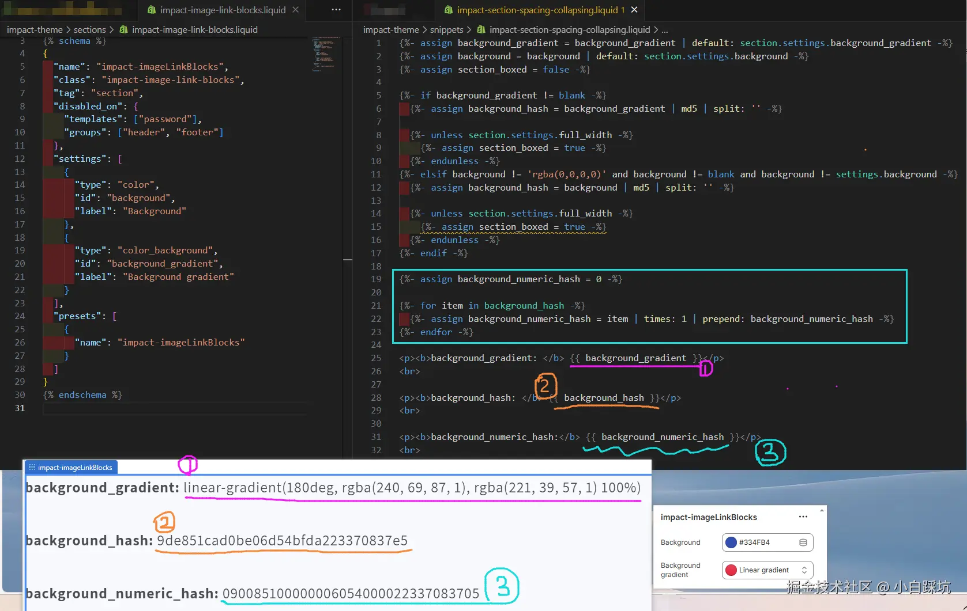Click the '{{ background_hash }}' output line
This screenshot has width=967, height=611.
[x=540, y=398]
